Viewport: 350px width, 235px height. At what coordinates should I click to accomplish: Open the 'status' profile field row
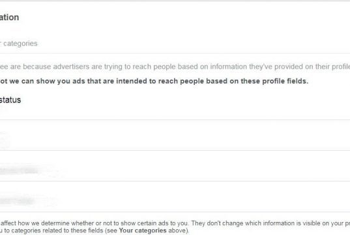point(175,104)
